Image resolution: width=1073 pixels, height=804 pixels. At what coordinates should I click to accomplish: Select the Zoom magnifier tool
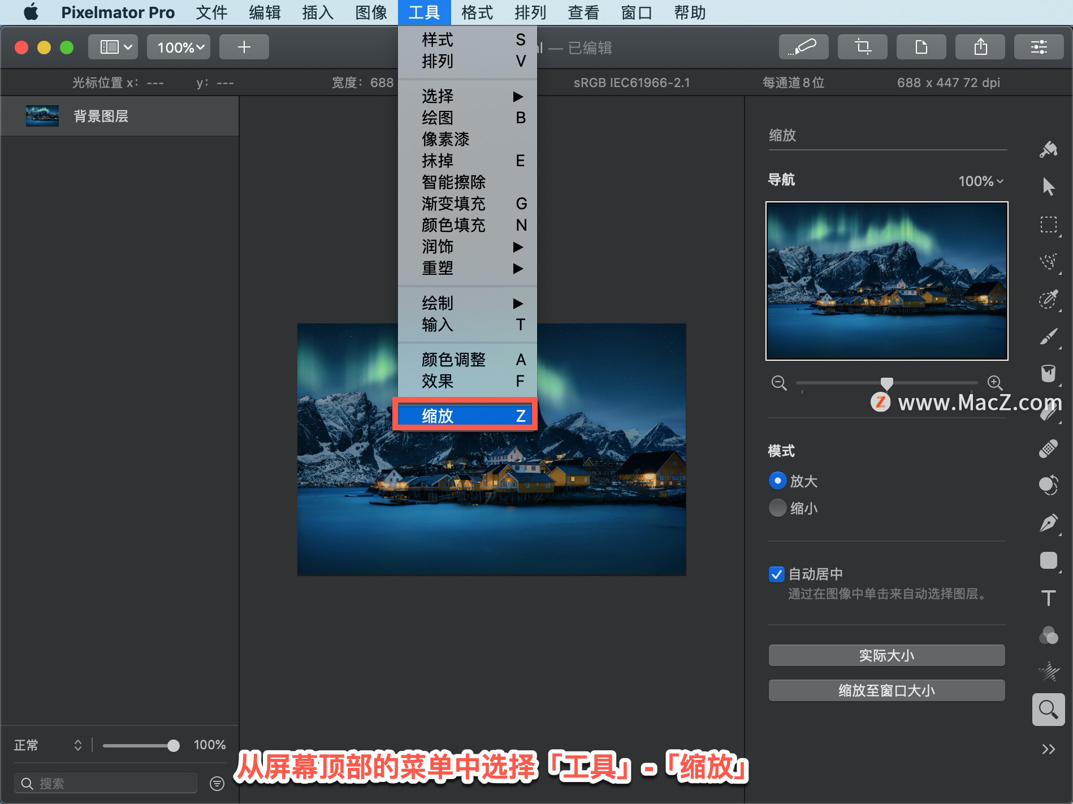[x=1048, y=710]
